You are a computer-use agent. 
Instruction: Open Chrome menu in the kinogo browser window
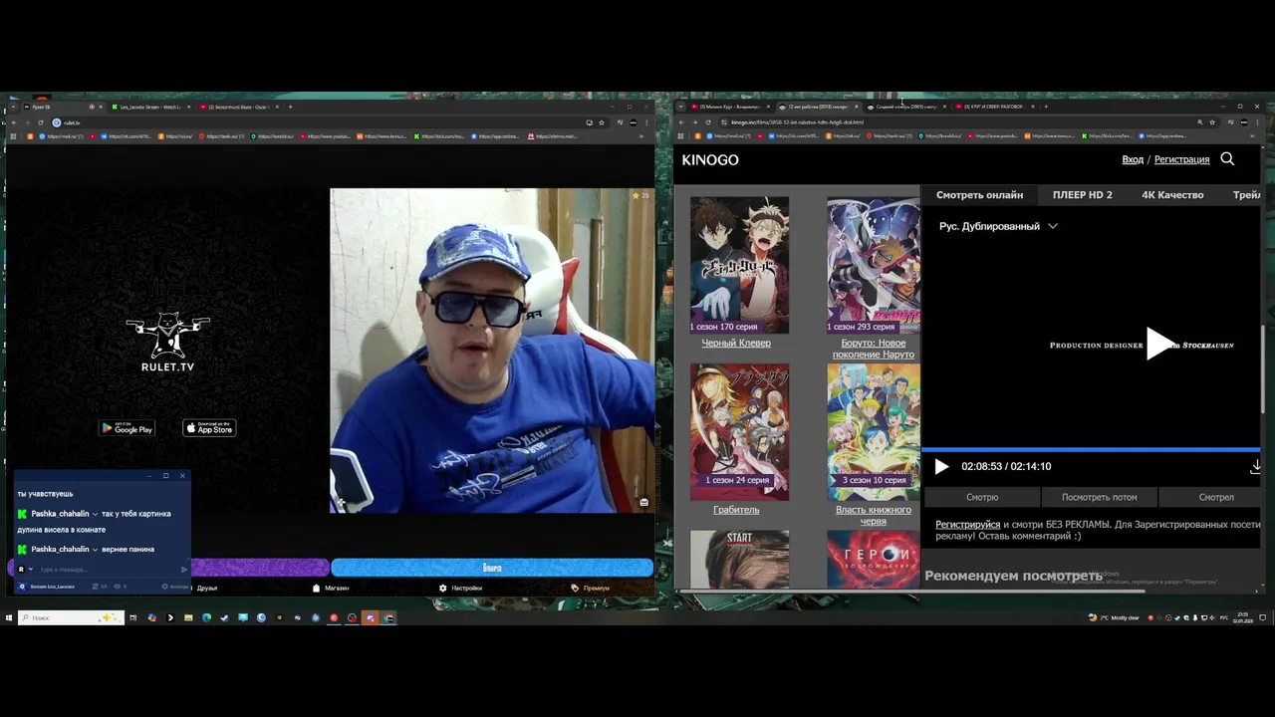(1258, 122)
